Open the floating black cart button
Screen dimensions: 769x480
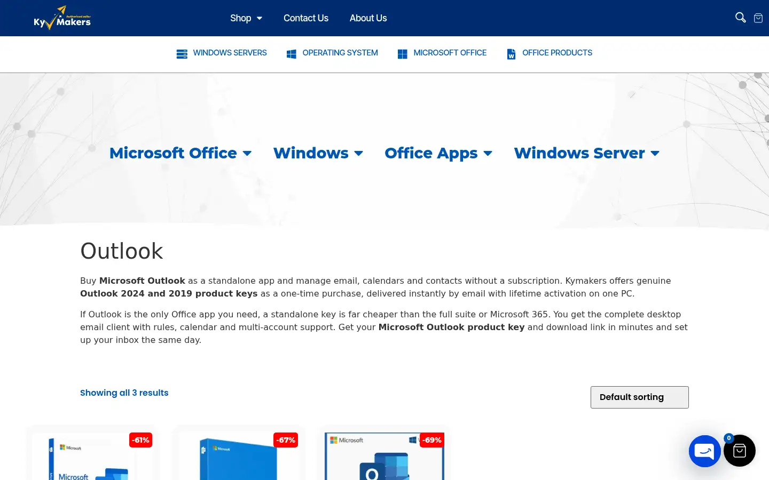pos(740,451)
